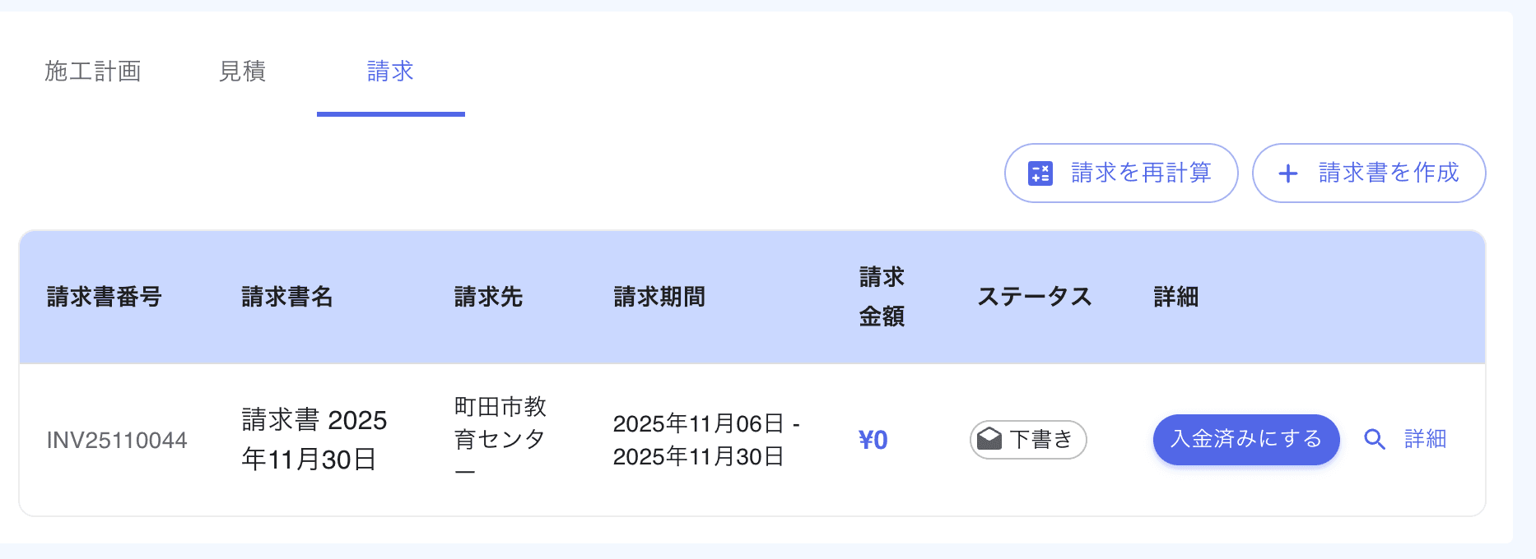The image size is (1536, 559).
Task: Click the ステータス column header
Action: click(1036, 297)
